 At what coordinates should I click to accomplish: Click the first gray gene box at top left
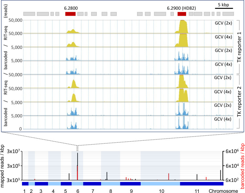click(x=29, y=14)
